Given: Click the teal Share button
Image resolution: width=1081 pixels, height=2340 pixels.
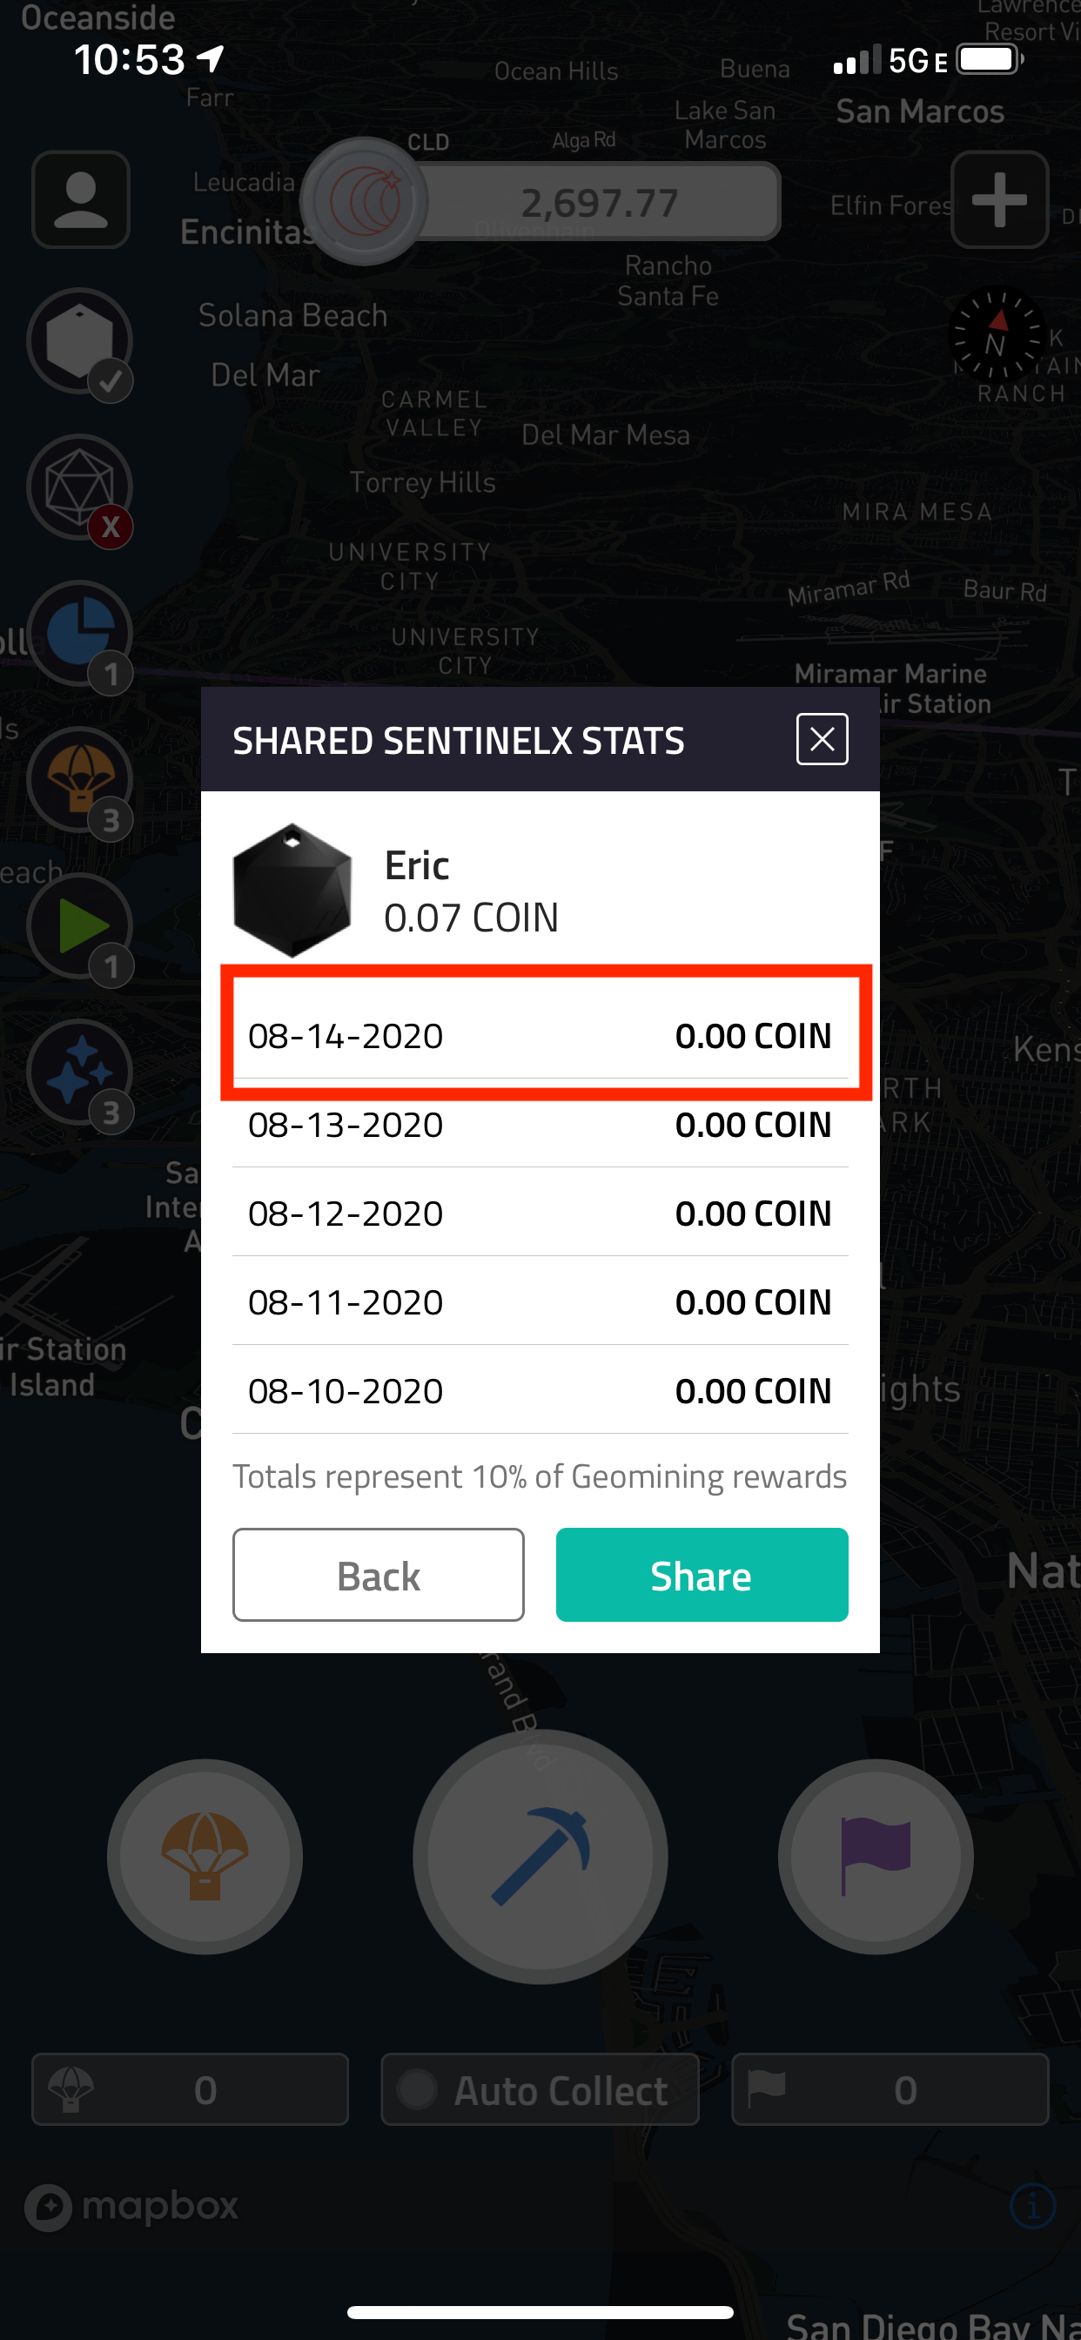Looking at the screenshot, I should [702, 1574].
